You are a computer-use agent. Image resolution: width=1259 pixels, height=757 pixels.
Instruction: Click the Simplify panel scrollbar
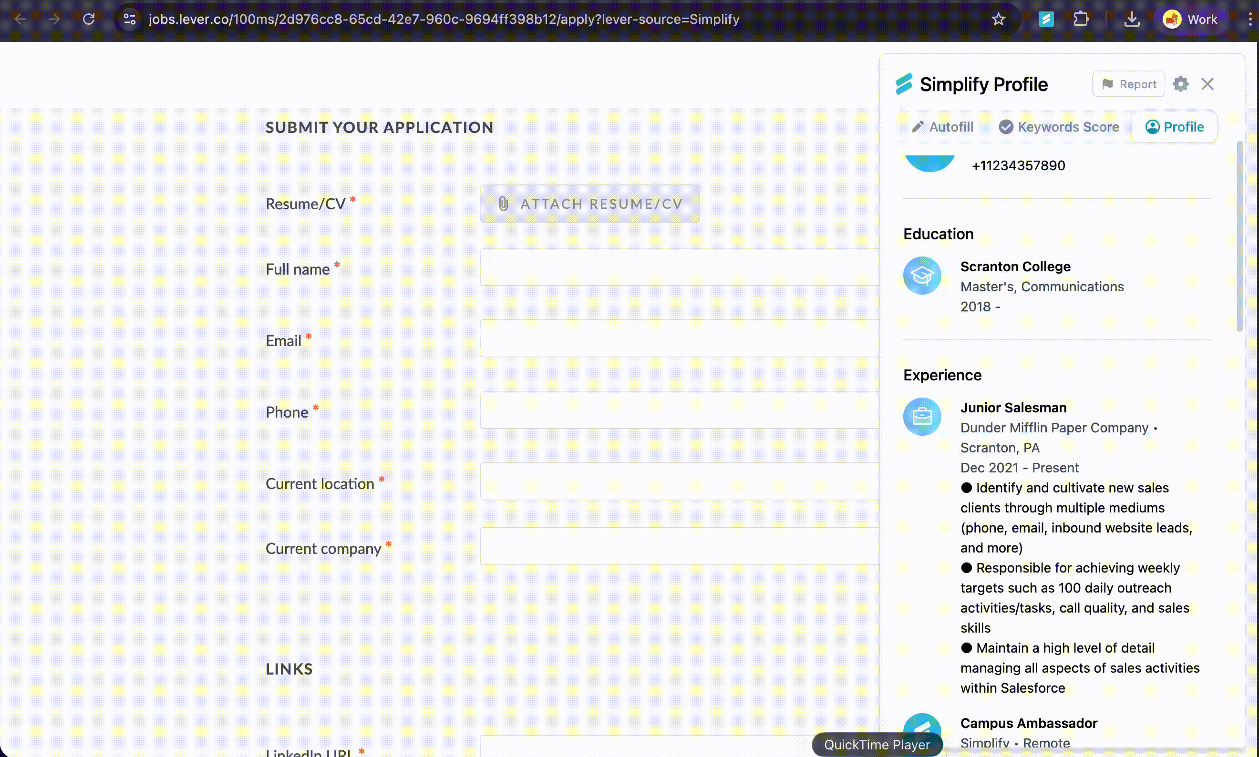1239,236
